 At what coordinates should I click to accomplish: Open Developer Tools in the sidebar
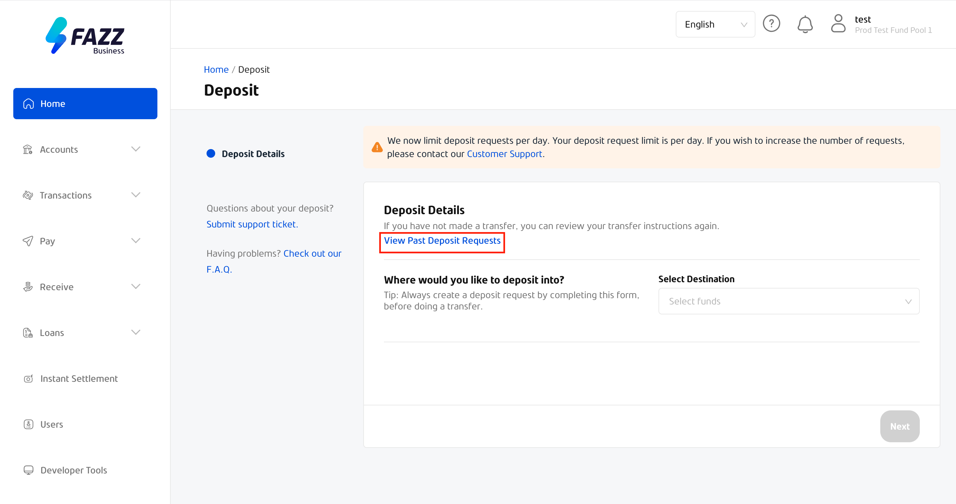point(85,470)
